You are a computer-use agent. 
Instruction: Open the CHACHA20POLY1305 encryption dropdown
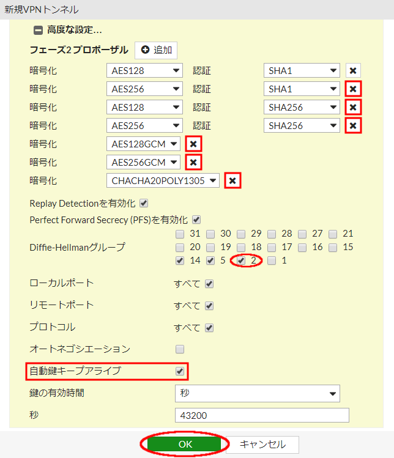coord(163,180)
